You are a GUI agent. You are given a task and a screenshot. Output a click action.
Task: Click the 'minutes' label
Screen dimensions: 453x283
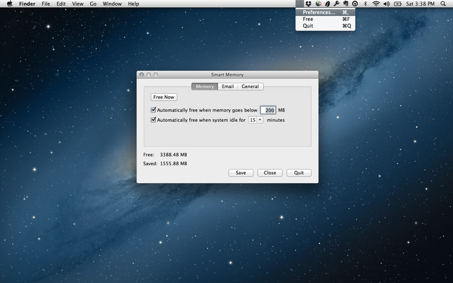[276, 120]
